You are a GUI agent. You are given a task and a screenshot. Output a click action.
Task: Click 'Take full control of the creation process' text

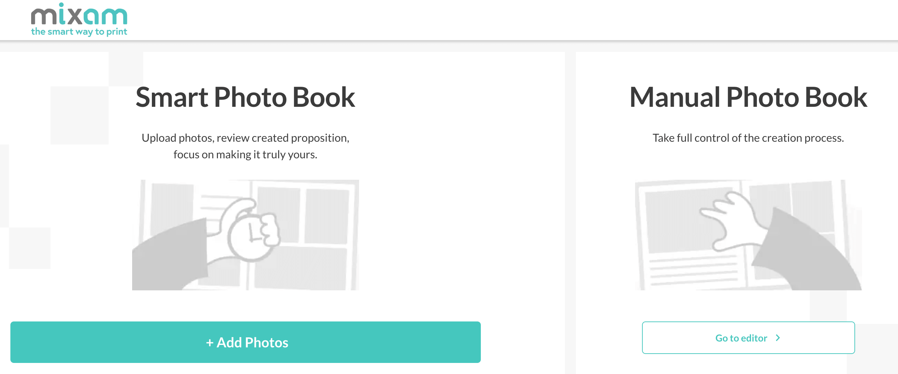click(x=748, y=138)
